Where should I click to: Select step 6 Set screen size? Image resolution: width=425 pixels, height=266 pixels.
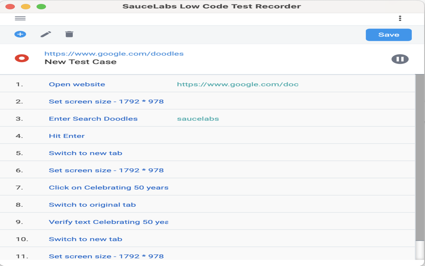coord(106,171)
